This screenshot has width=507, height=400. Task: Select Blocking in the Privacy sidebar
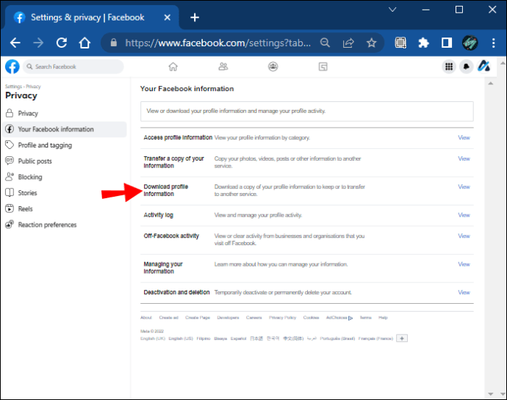[30, 177]
